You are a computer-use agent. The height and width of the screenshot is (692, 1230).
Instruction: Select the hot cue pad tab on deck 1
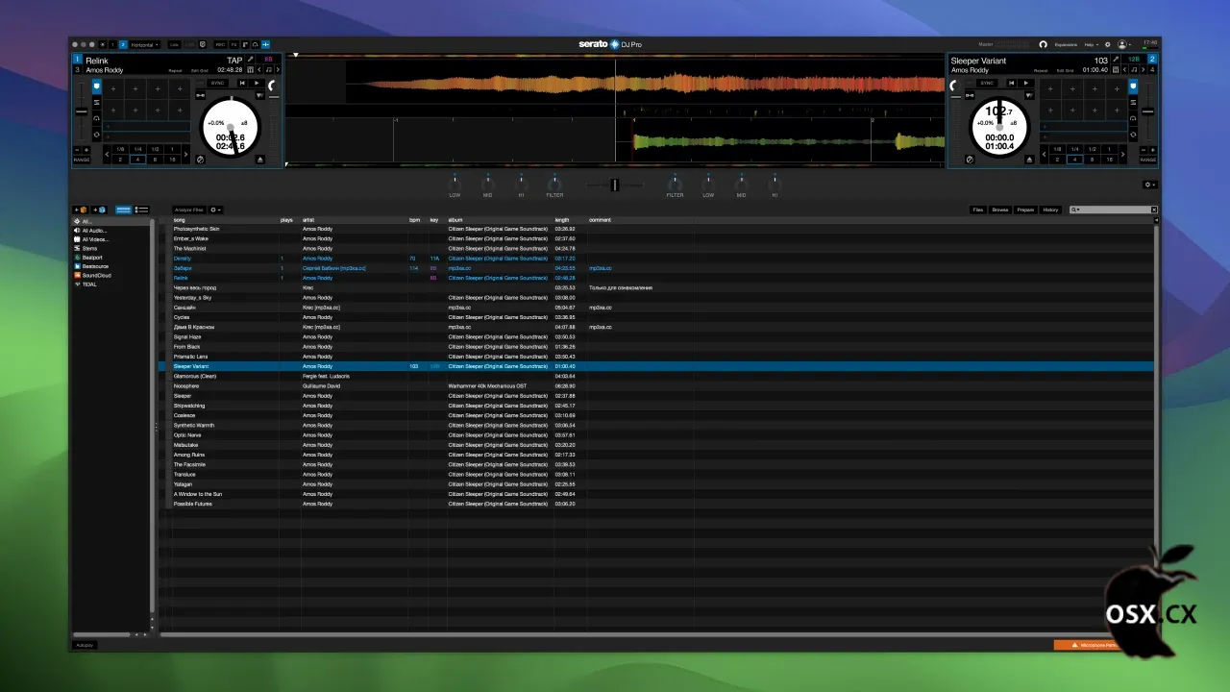96,86
